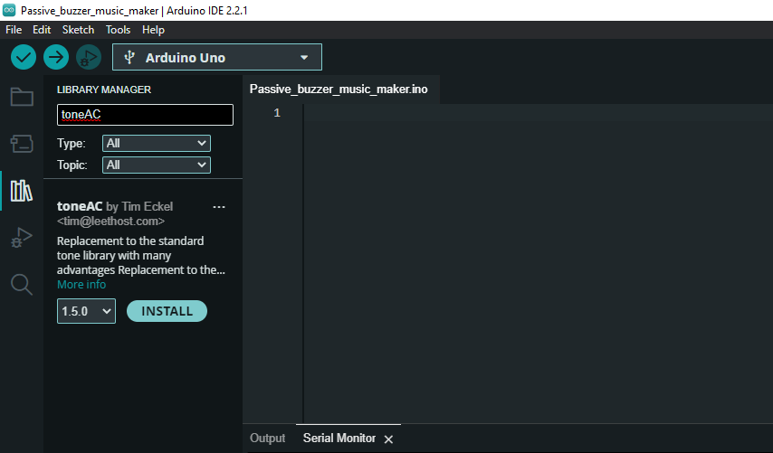Install the toneAC library
The height and width of the screenshot is (453, 773).
167,311
